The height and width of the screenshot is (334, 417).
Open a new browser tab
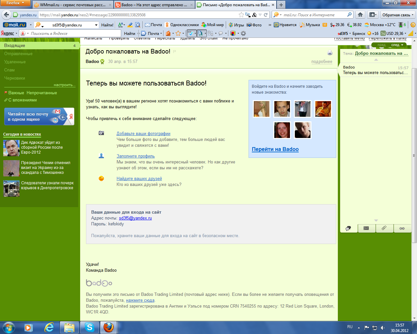(x=281, y=5)
